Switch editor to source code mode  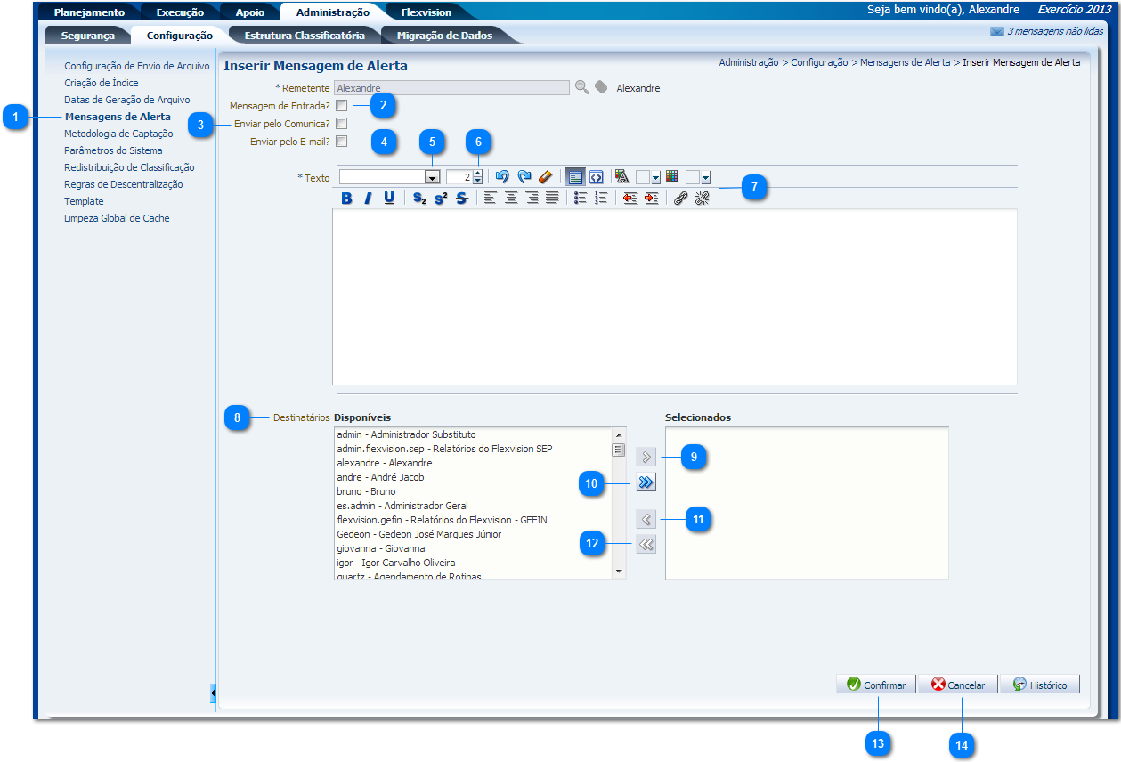(597, 176)
